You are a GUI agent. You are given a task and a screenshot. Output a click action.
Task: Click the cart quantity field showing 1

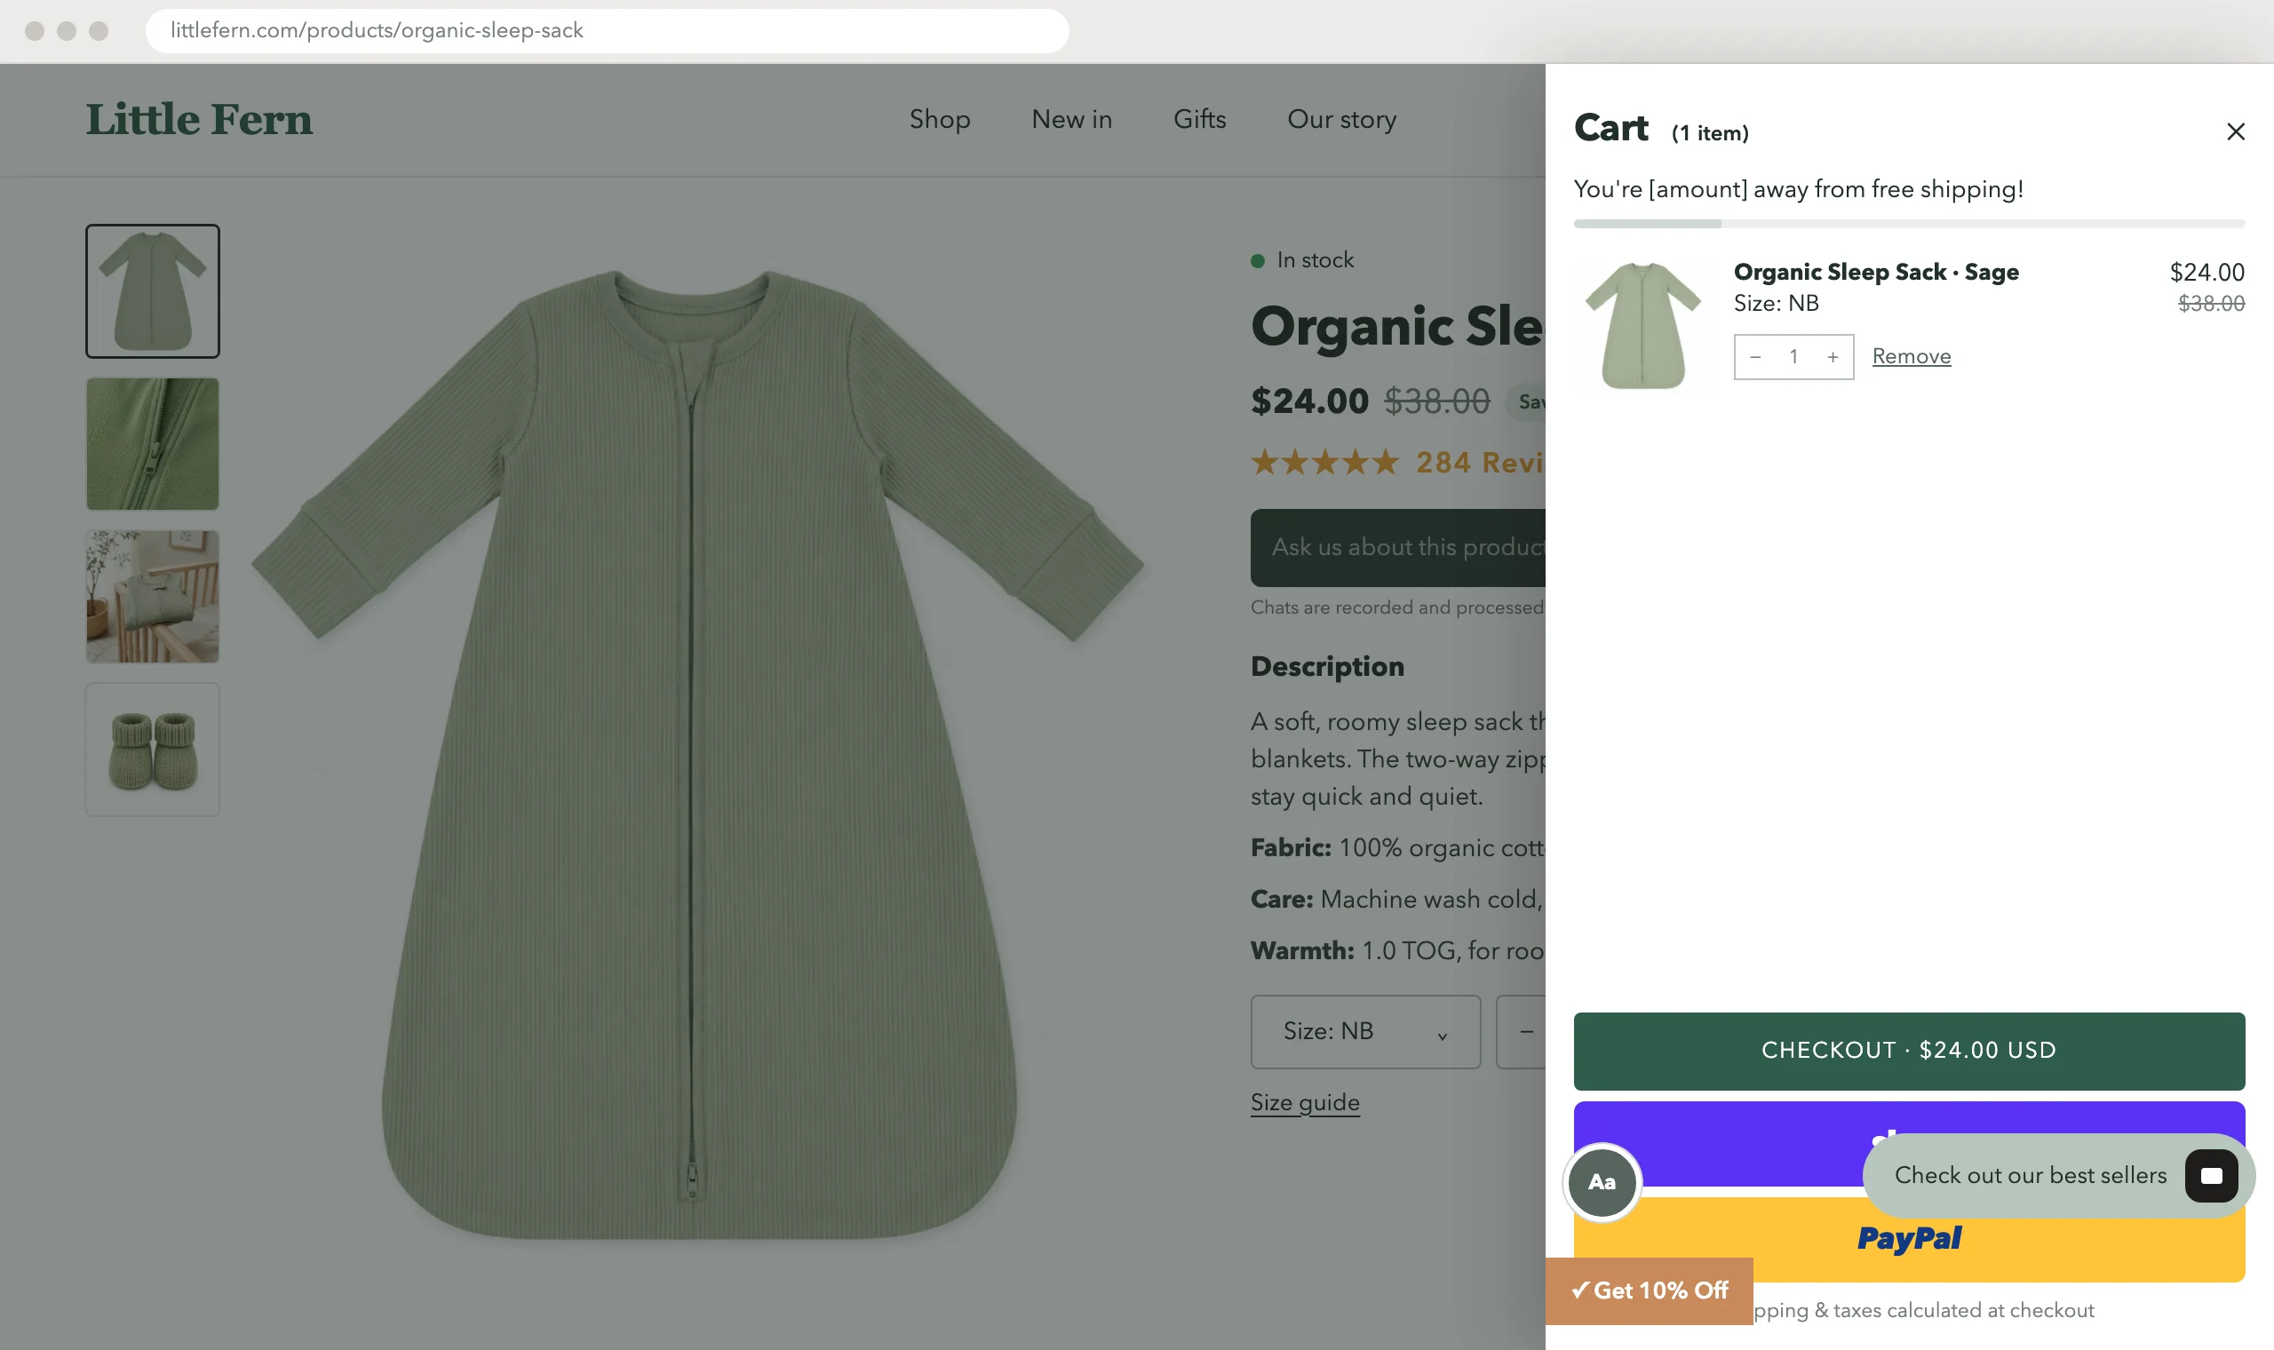click(x=1793, y=357)
